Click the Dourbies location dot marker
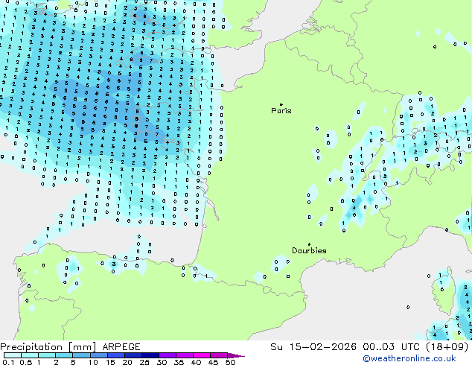The height and width of the screenshot is (365, 472). tap(309, 244)
